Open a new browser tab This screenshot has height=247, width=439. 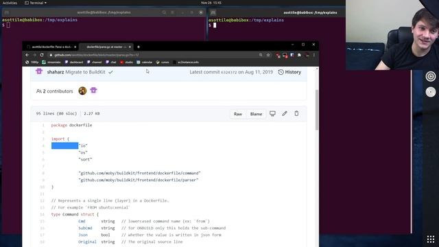139,47
